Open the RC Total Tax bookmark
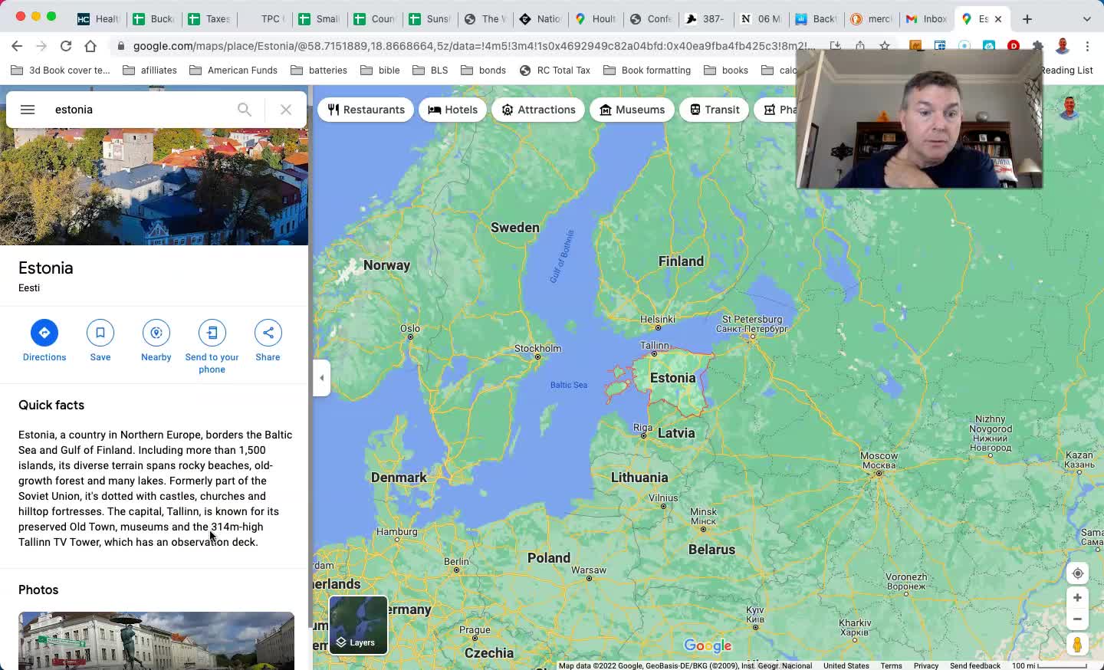This screenshot has width=1104, height=670. coord(555,71)
